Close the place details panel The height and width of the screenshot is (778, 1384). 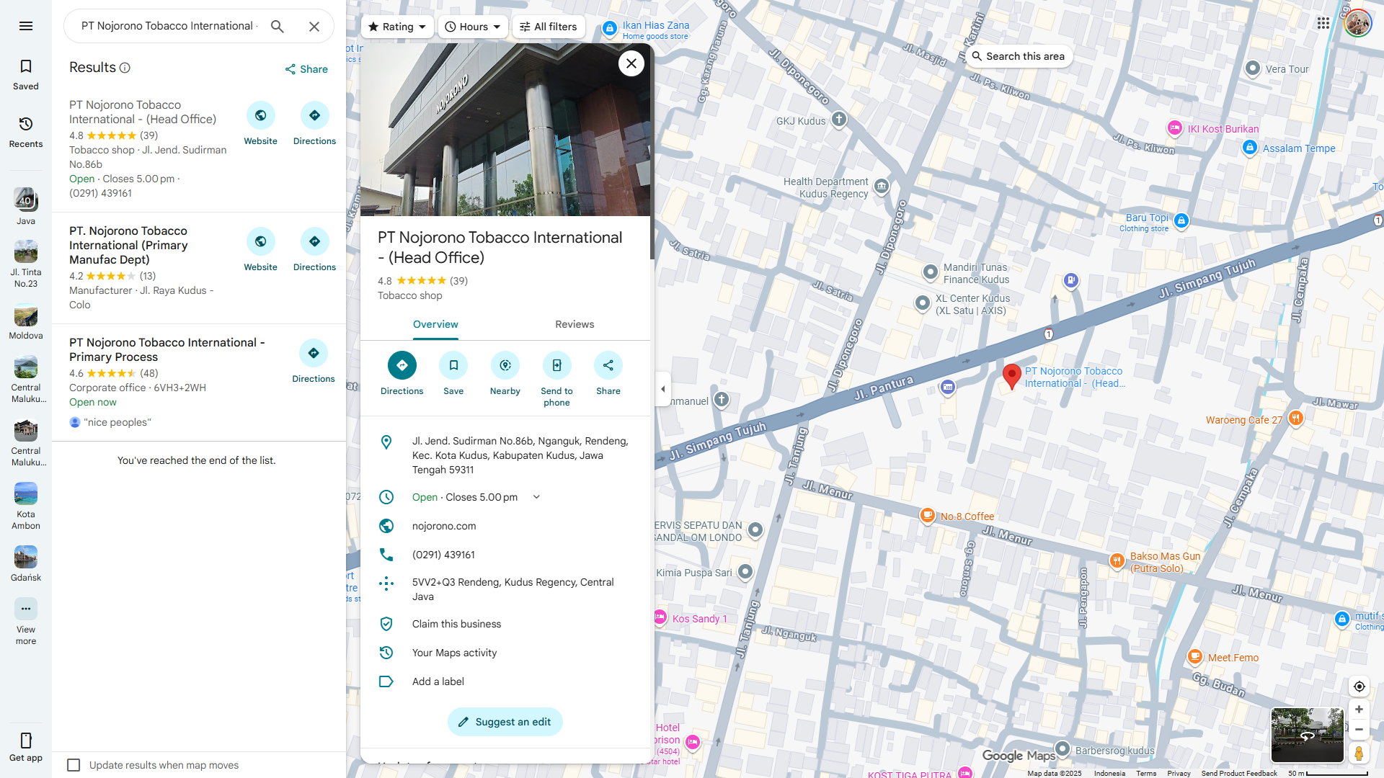click(x=631, y=63)
